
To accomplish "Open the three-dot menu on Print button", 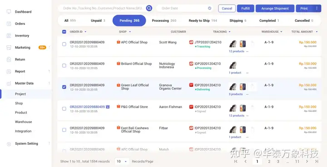I will 317,9.
